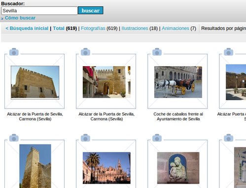Image resolution: width=246 pixels, height=188 pixels.
Task: Click camera icon above partially visible Alcázar Puerta photo
Action: point(229,52)
